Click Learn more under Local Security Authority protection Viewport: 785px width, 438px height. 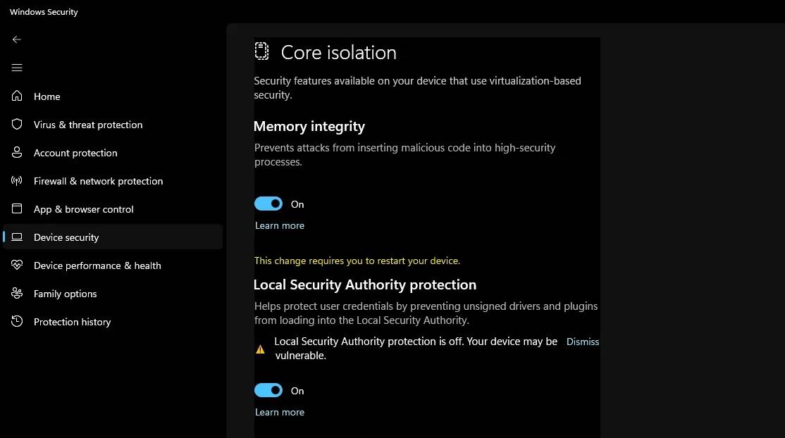279,411
